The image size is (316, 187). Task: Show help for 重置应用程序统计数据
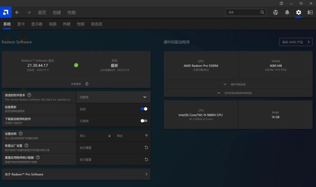click(x=38, y=157)
